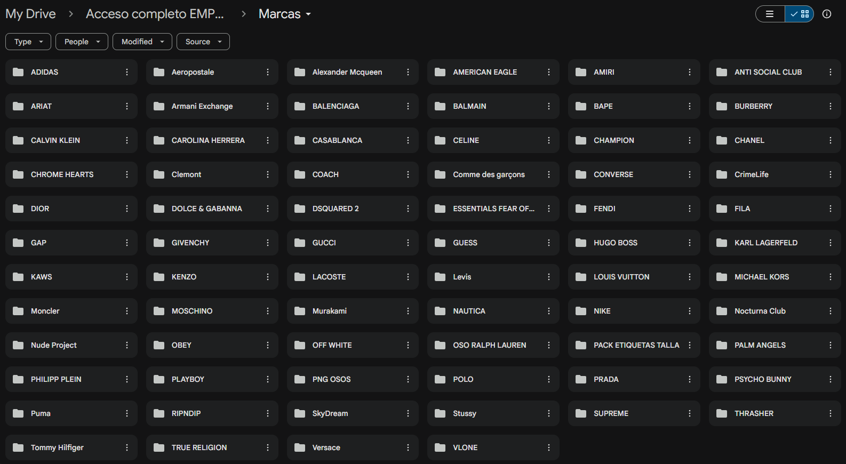Open more actions for GUCCI folder
846x464 pixels.
coord(408,243)
